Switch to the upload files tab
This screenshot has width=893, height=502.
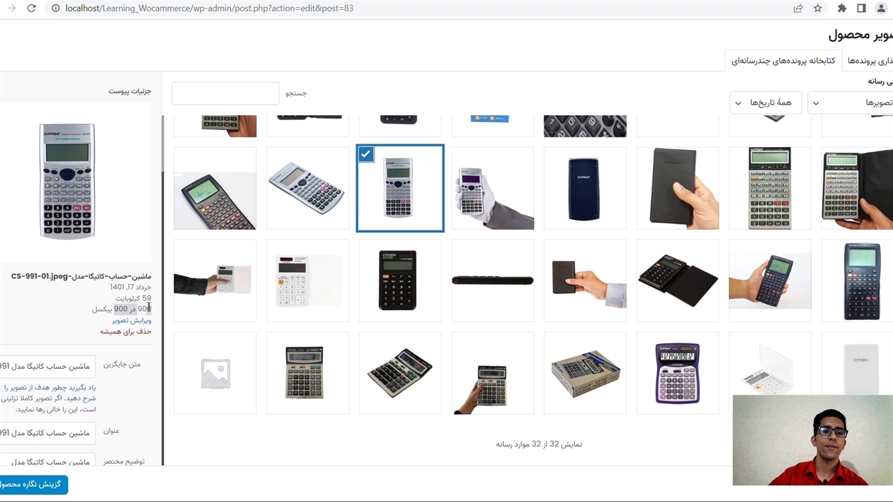tap(869, 61)
